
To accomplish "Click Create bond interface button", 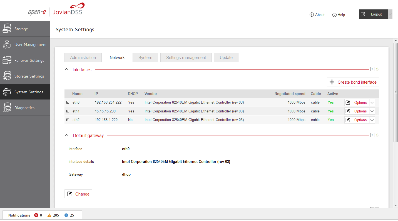I will pos(353,82).
